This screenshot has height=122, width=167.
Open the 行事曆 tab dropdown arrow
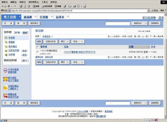pos(52,16)
